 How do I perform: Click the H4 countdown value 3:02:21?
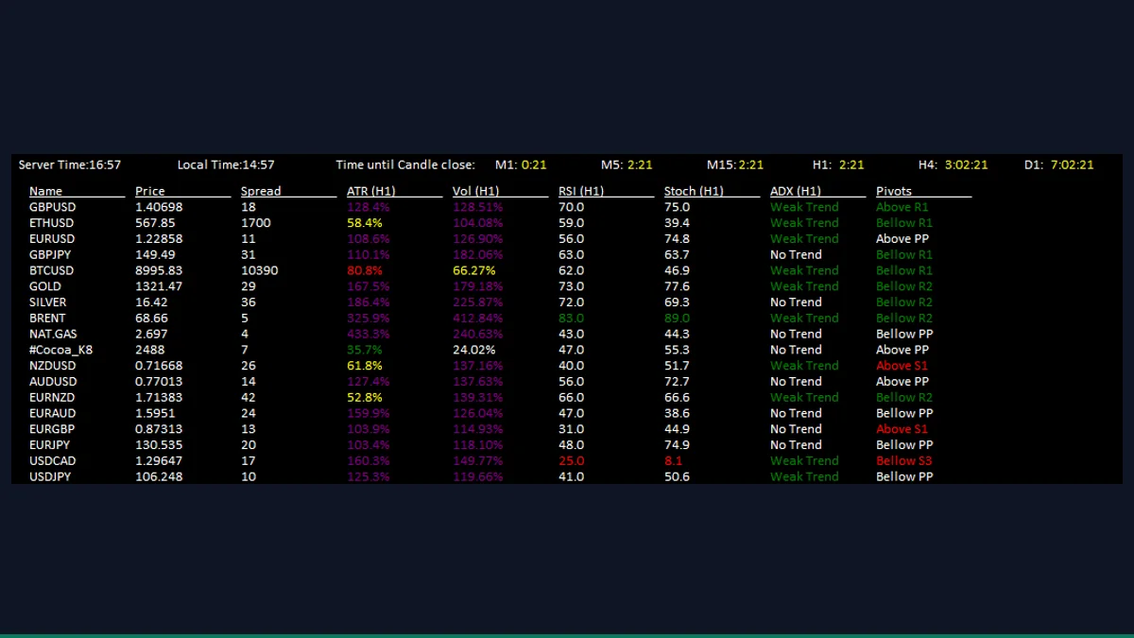(x=966, y=164)
